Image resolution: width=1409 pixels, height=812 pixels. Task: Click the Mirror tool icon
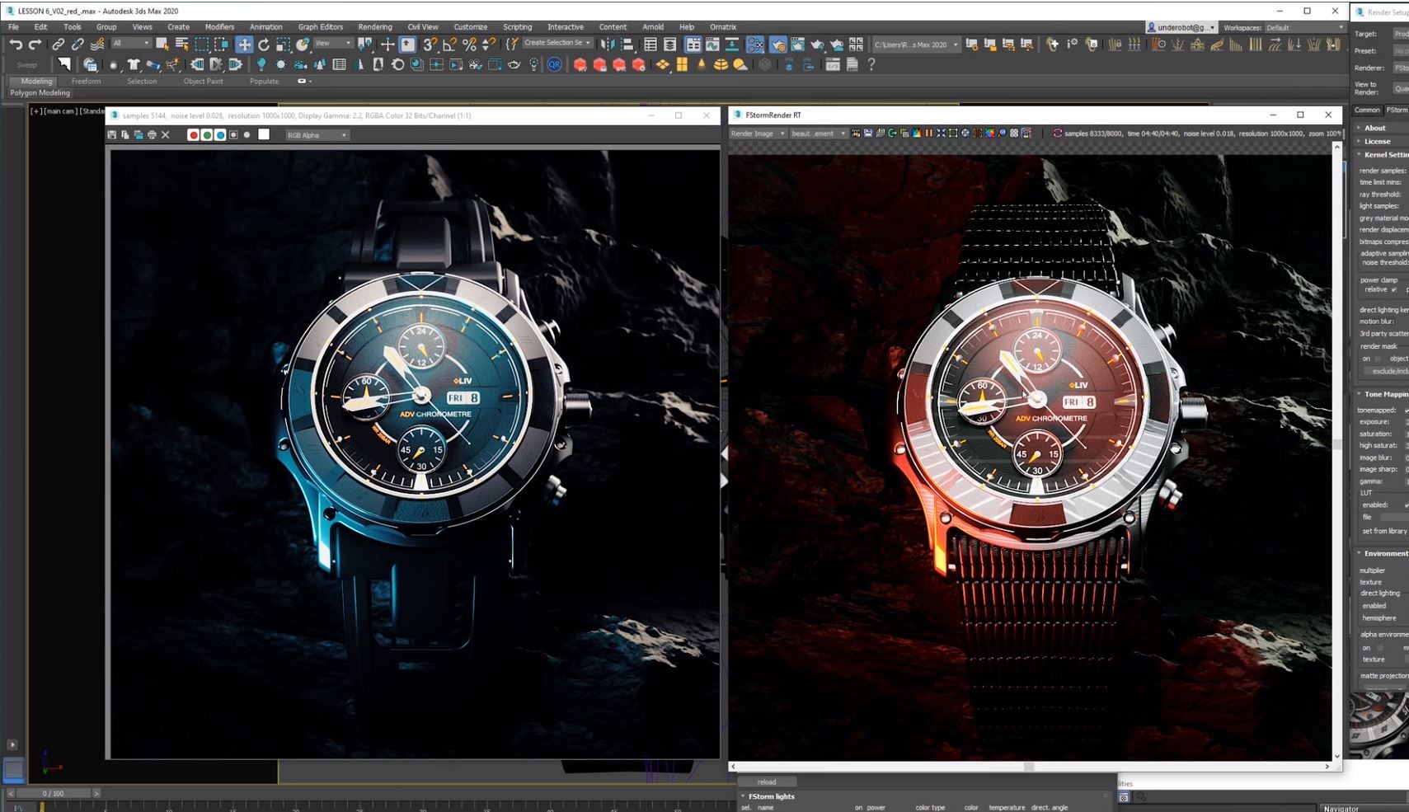608,45
